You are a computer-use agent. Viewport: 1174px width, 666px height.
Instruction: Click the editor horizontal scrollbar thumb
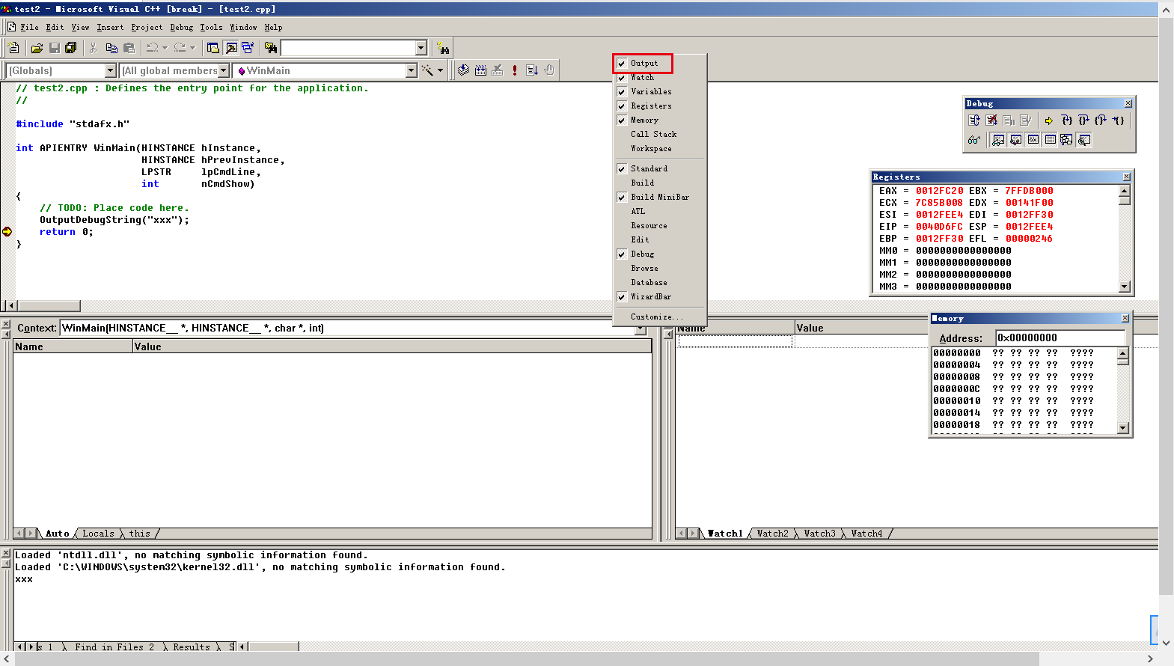[49, 306]
